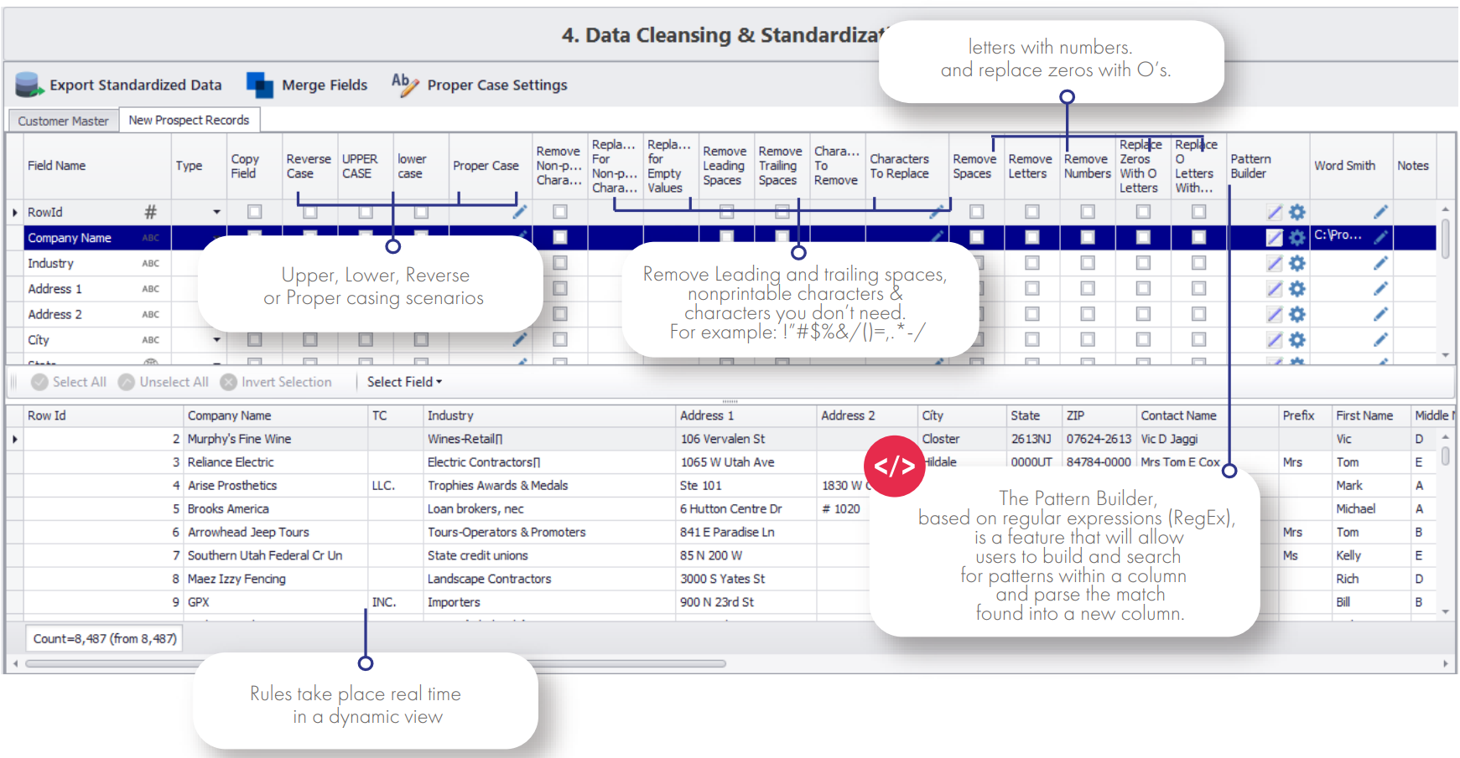Check Remove Leading Spaces on Industry row

click(725, 263)
